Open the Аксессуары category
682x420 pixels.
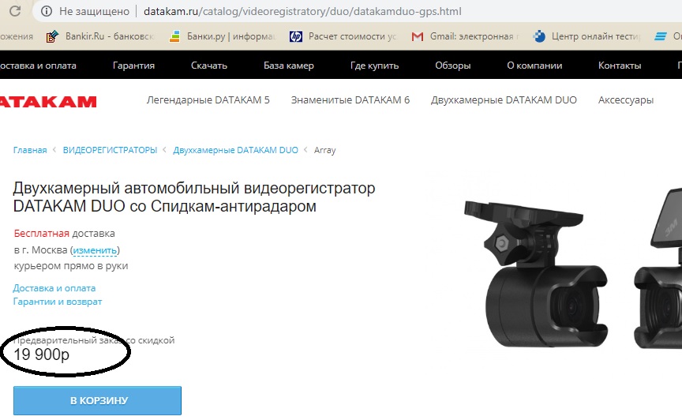point(626,100)
